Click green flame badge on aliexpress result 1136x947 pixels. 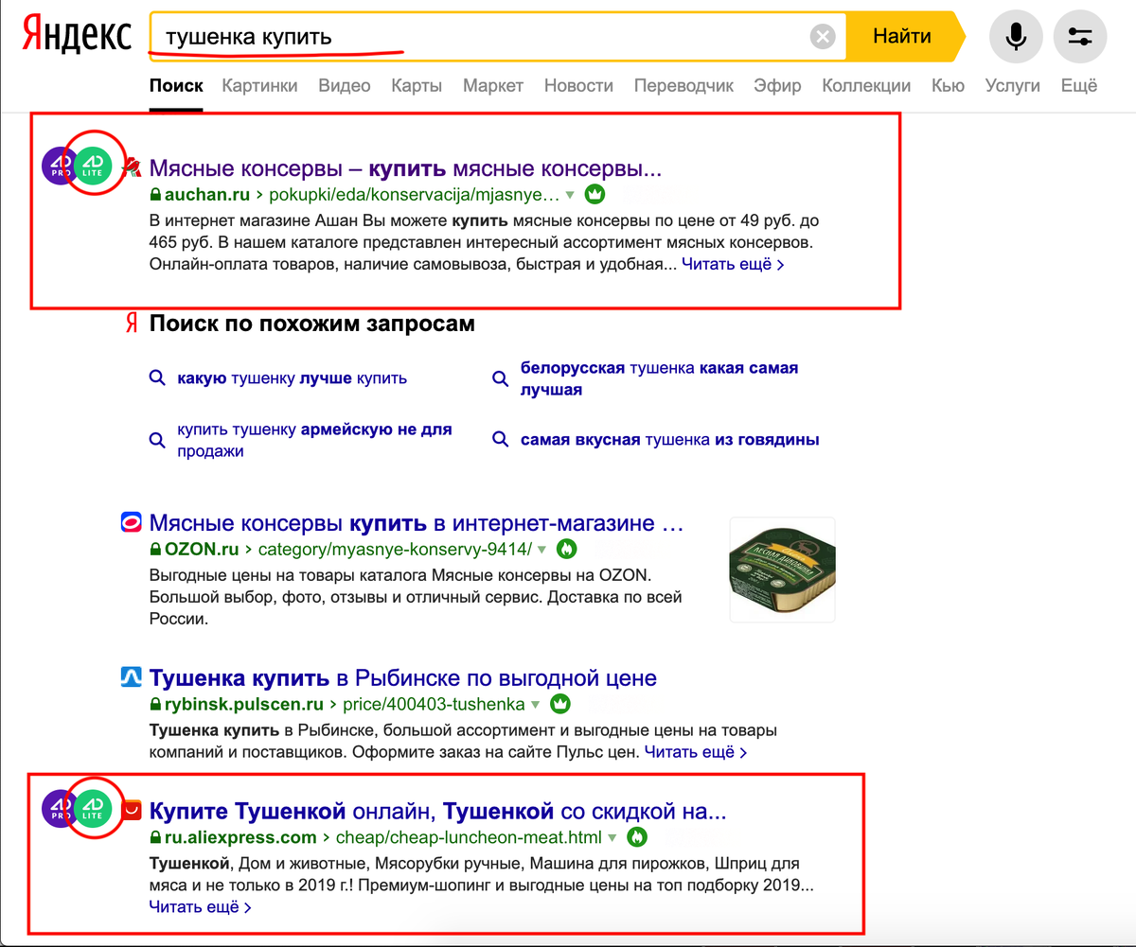pyautogui.click(x=637, y=836)
